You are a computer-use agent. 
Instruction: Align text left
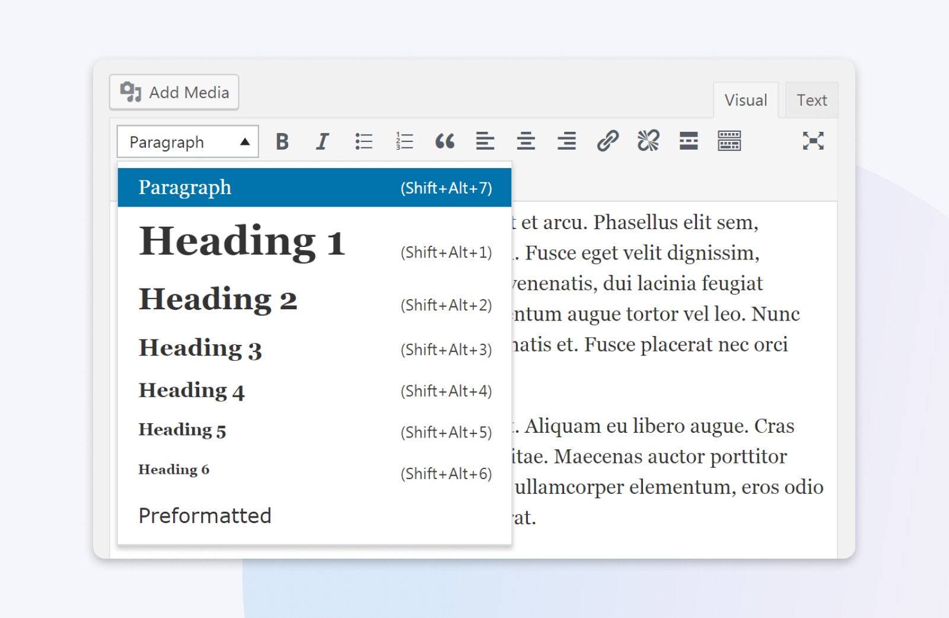[485, 141]
